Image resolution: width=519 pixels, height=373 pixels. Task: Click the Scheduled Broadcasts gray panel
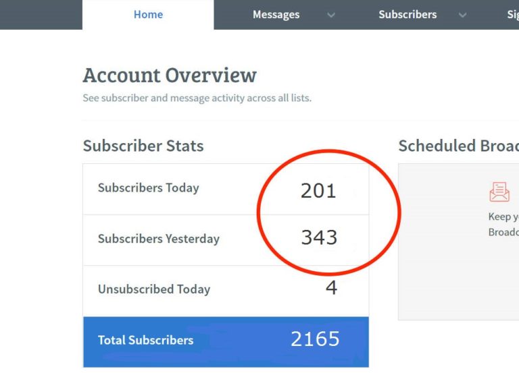[458, 241]
